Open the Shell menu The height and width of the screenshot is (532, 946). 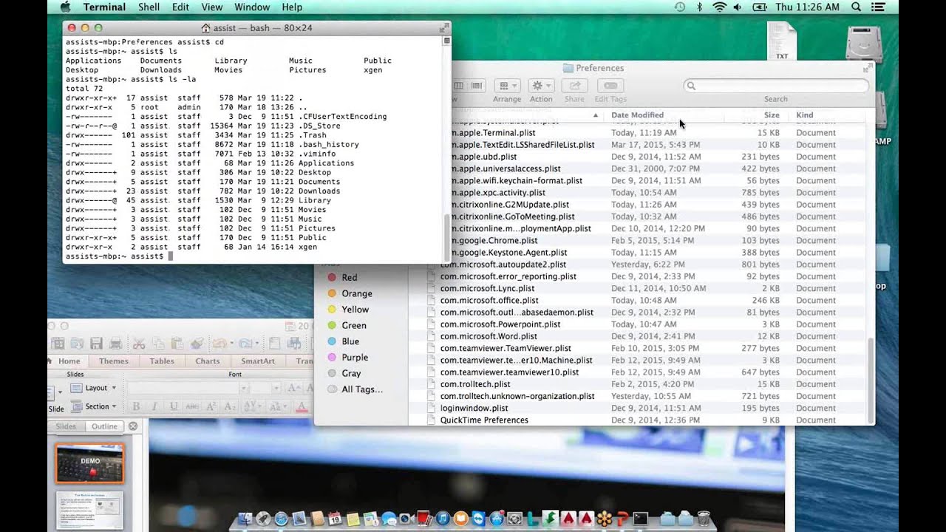pos(149,7)
